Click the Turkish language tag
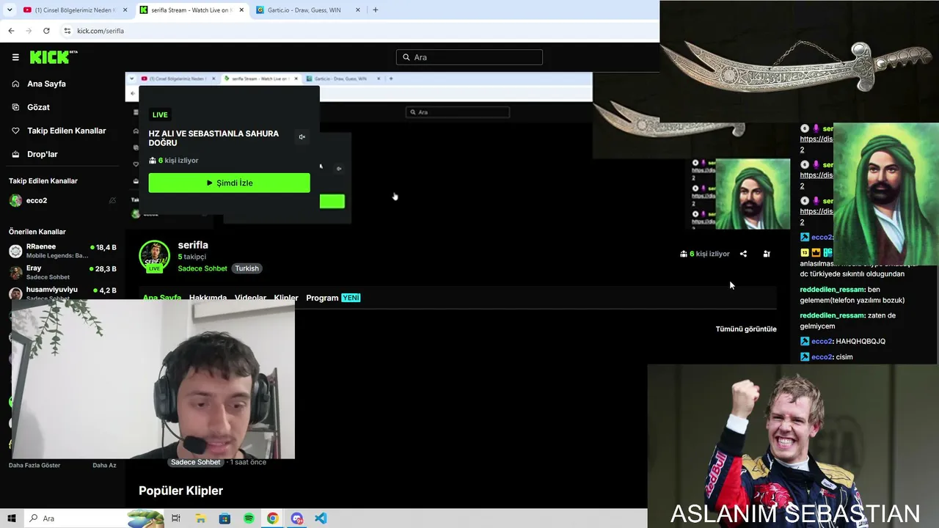The height and width of the screenshot is (528, 939). click(246, 268)
